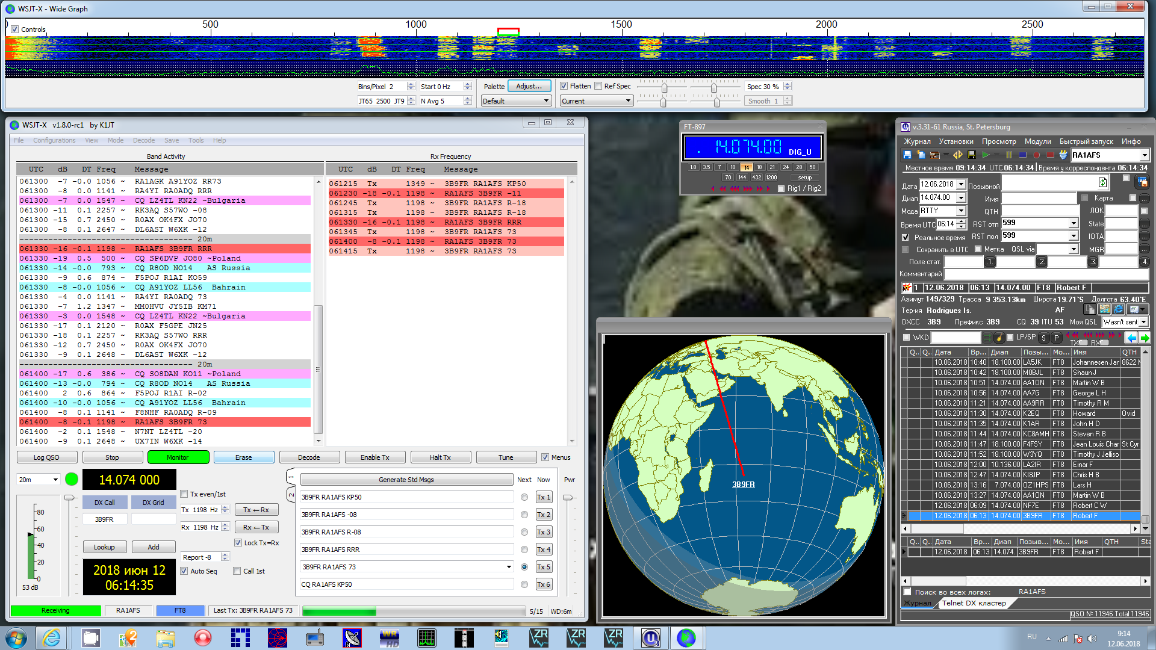The height and width of the screenshot is (650, 1156).
Task: Click the Enable Tx button
Action: [374, 457]
